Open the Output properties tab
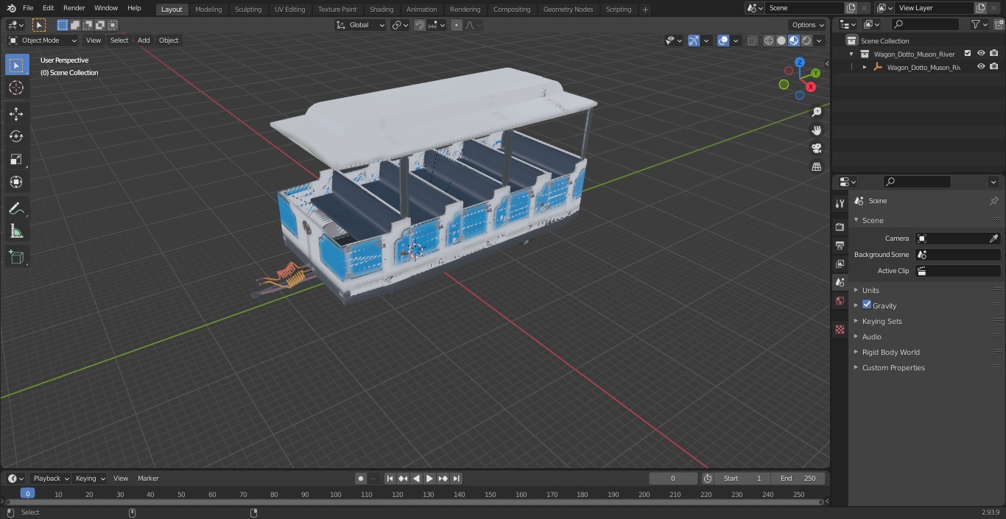 coord(840,245)
